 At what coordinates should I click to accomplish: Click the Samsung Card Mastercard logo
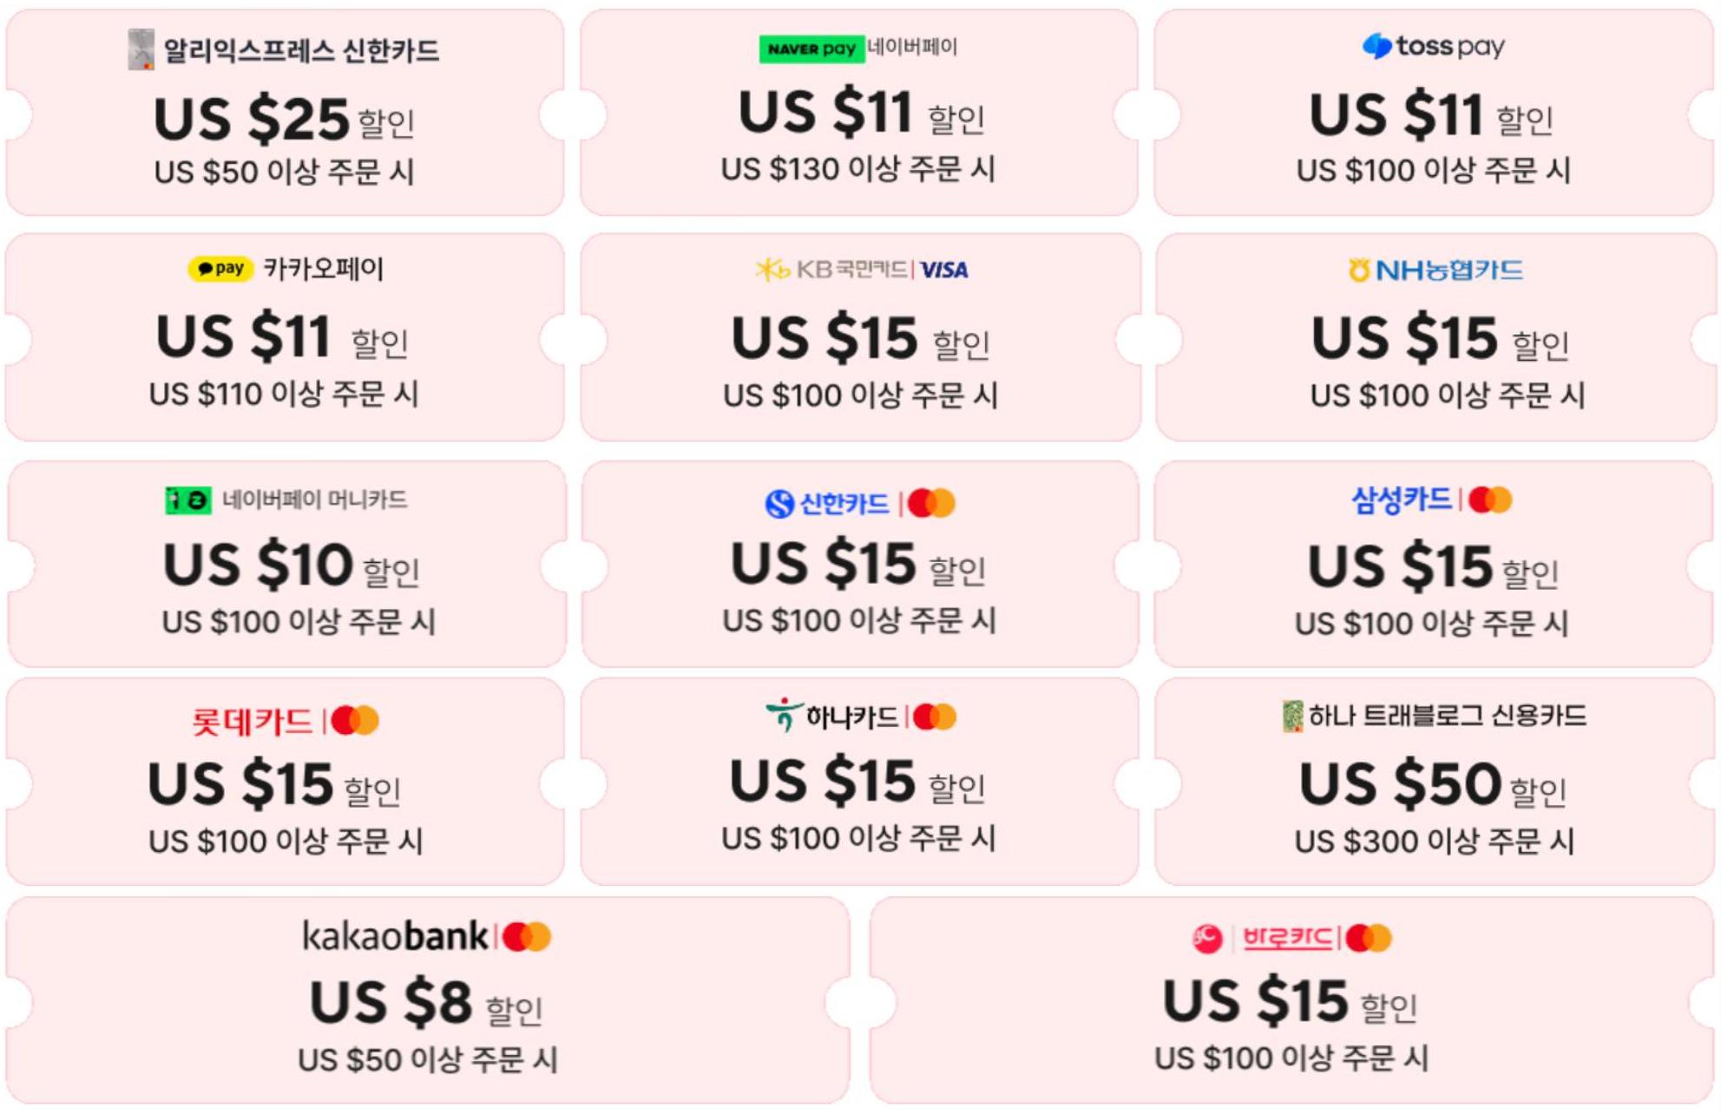click(x=1490, y=500)
